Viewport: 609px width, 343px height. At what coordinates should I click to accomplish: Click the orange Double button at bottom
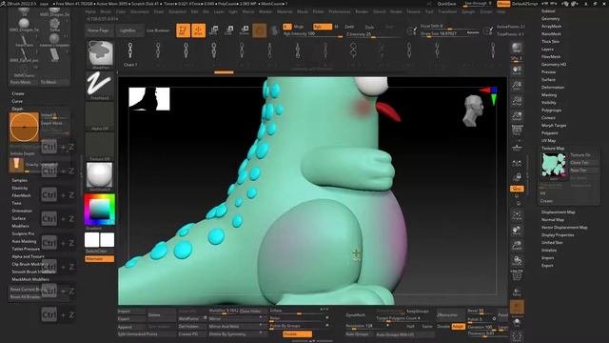point(297,334)
